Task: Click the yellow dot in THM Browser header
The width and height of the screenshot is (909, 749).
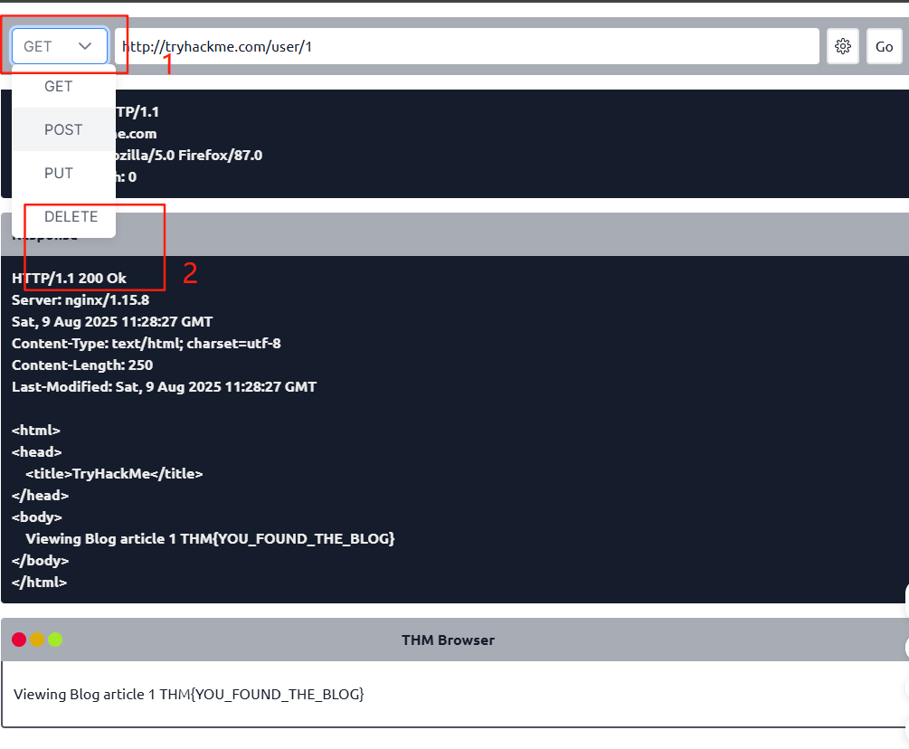Action: (x=37, y=640)
